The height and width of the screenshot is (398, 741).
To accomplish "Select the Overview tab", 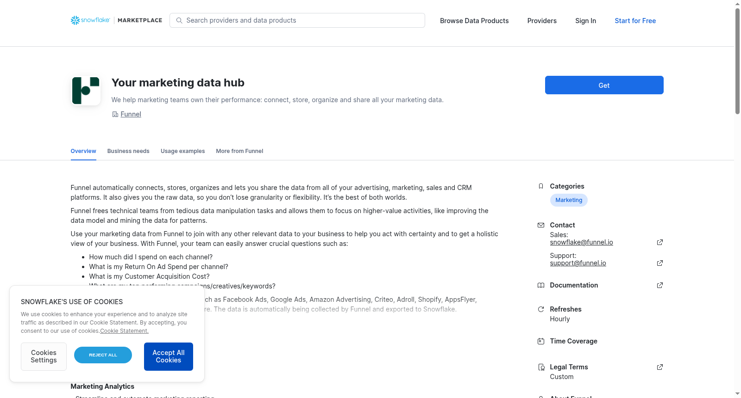I will tap(83, 151).
